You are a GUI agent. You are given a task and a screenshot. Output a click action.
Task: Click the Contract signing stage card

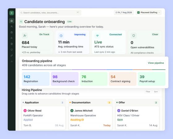[x=122, y=79]
